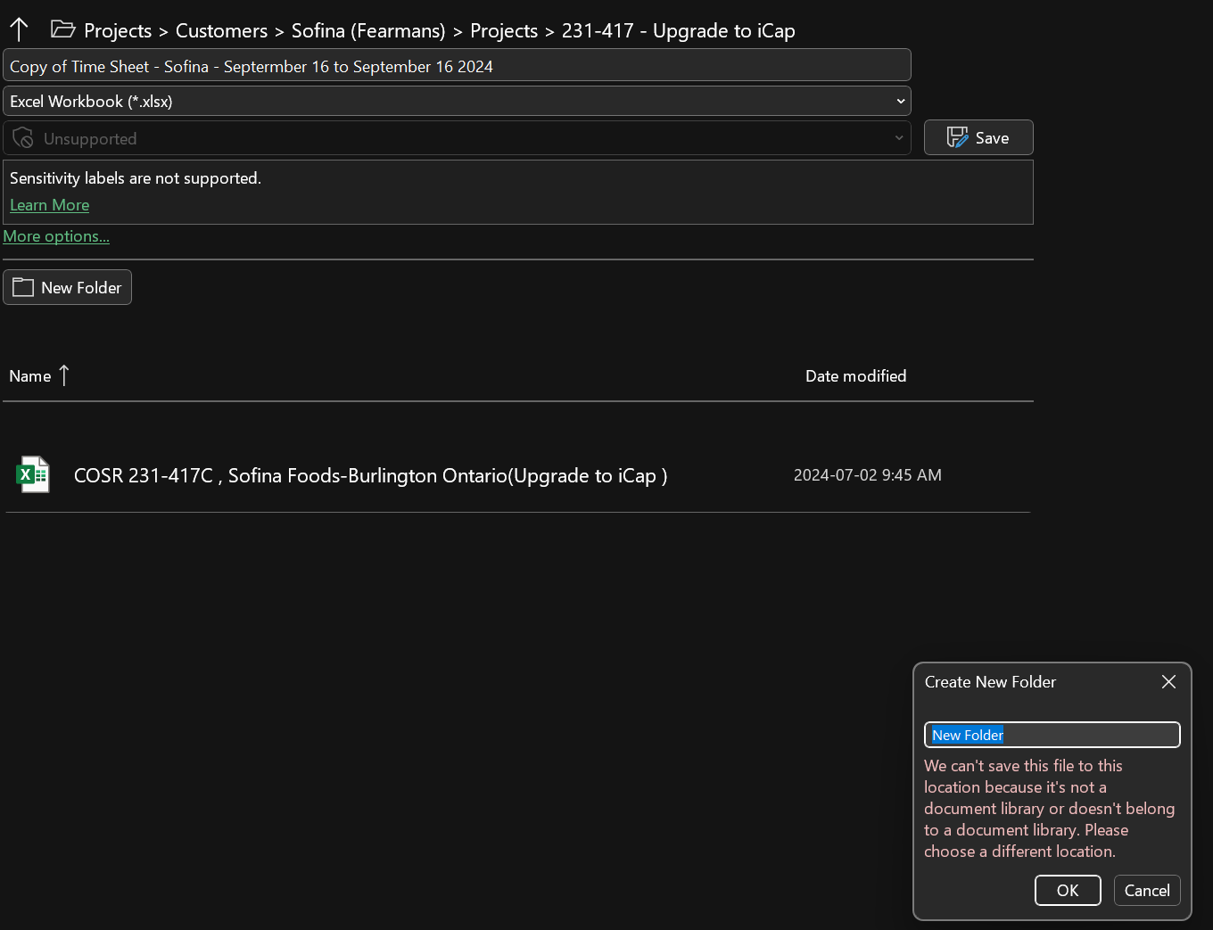Click the file name text field

coord(457,66)
